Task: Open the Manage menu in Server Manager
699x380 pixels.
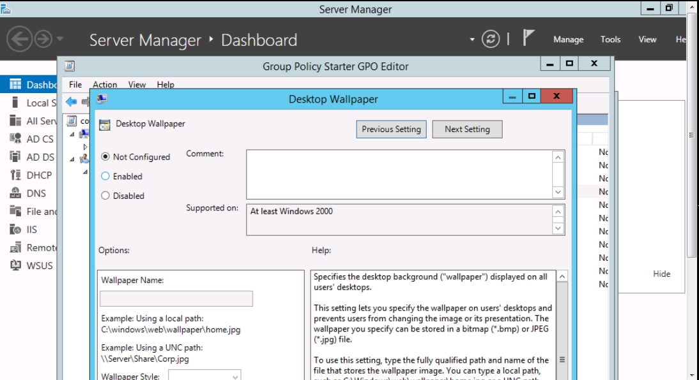Action: pyautogui.click(x=569, y=40)
